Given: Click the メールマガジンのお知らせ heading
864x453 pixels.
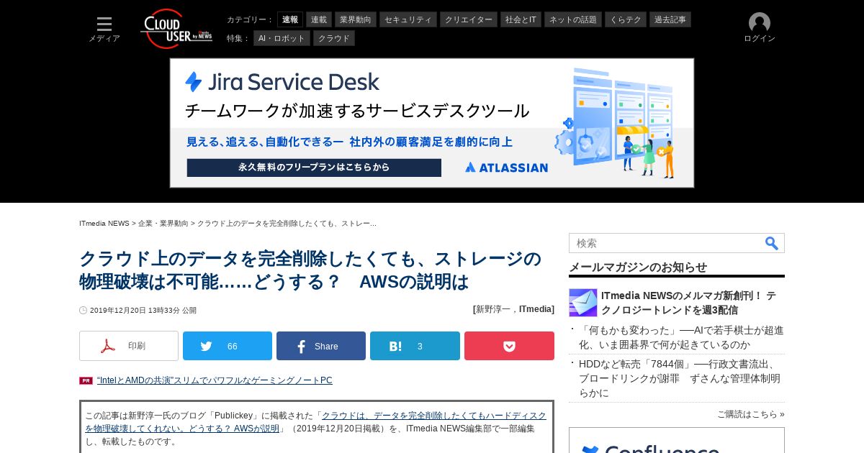Looking at the screenshot, I should tap(638, 267).
